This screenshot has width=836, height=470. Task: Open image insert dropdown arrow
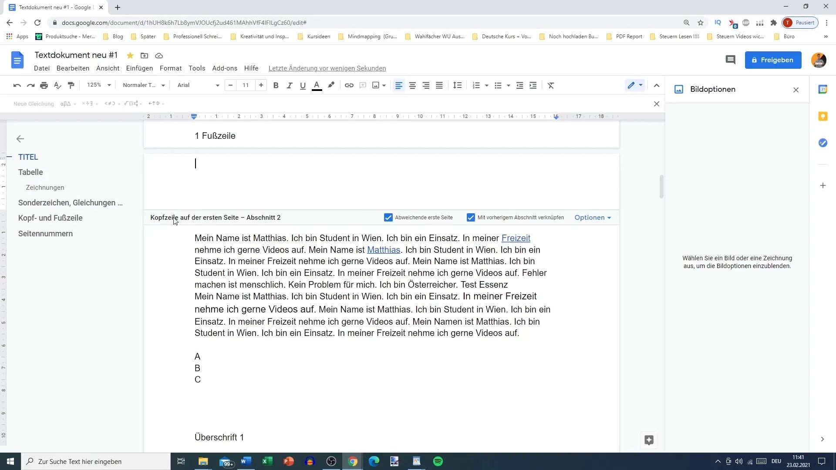click(384, 86)
